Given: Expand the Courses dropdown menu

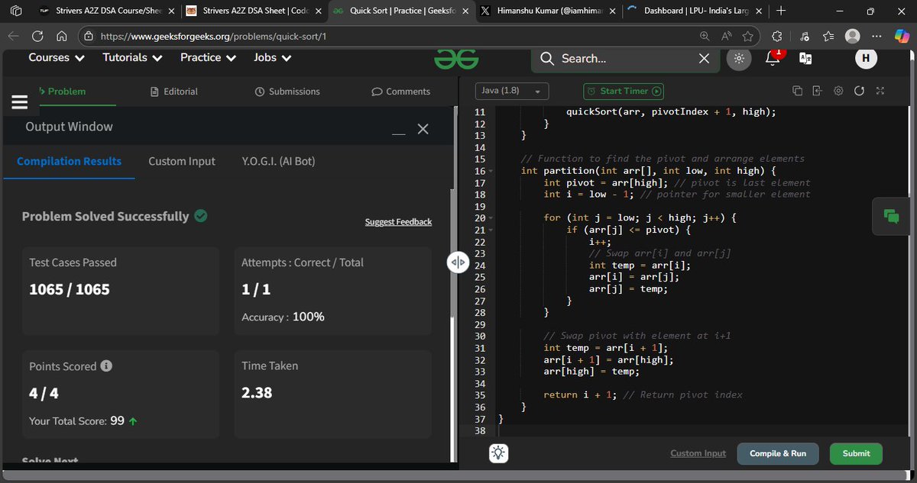Looking at the screenshot, I should [57, 57].
